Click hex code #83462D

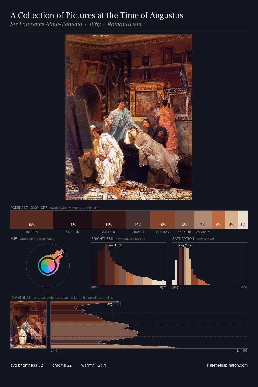(x=163, y=232)
